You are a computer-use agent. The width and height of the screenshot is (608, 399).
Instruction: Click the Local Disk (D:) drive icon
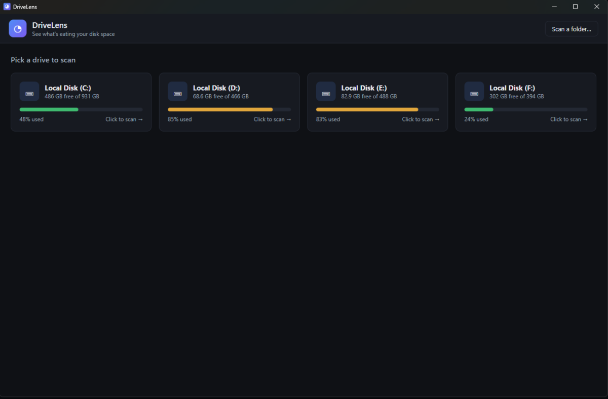177,92
